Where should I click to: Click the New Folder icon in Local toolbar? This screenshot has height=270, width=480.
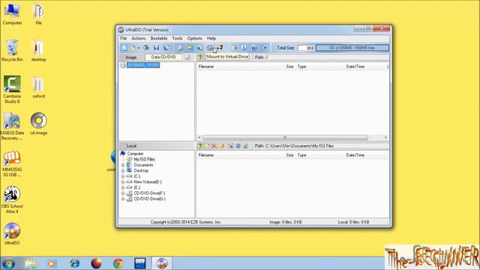click(x=207, y=146)
